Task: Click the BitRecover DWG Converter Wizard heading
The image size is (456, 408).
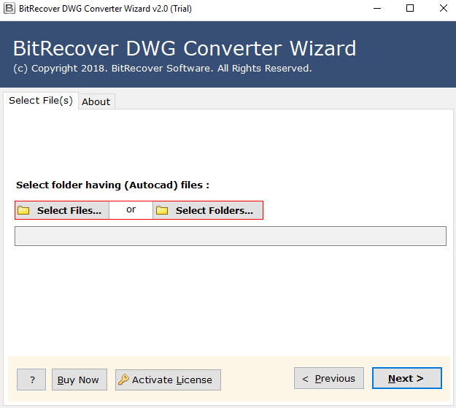Action: 185,48
